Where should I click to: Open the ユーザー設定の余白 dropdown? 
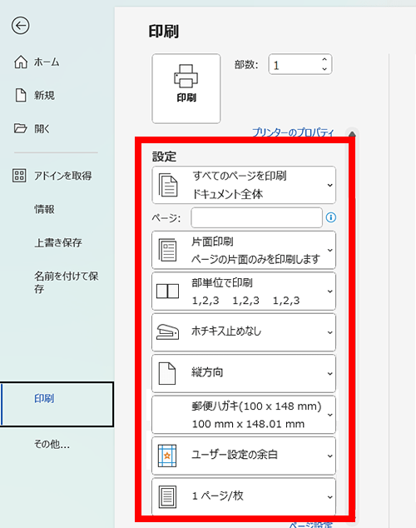[244, 456]
